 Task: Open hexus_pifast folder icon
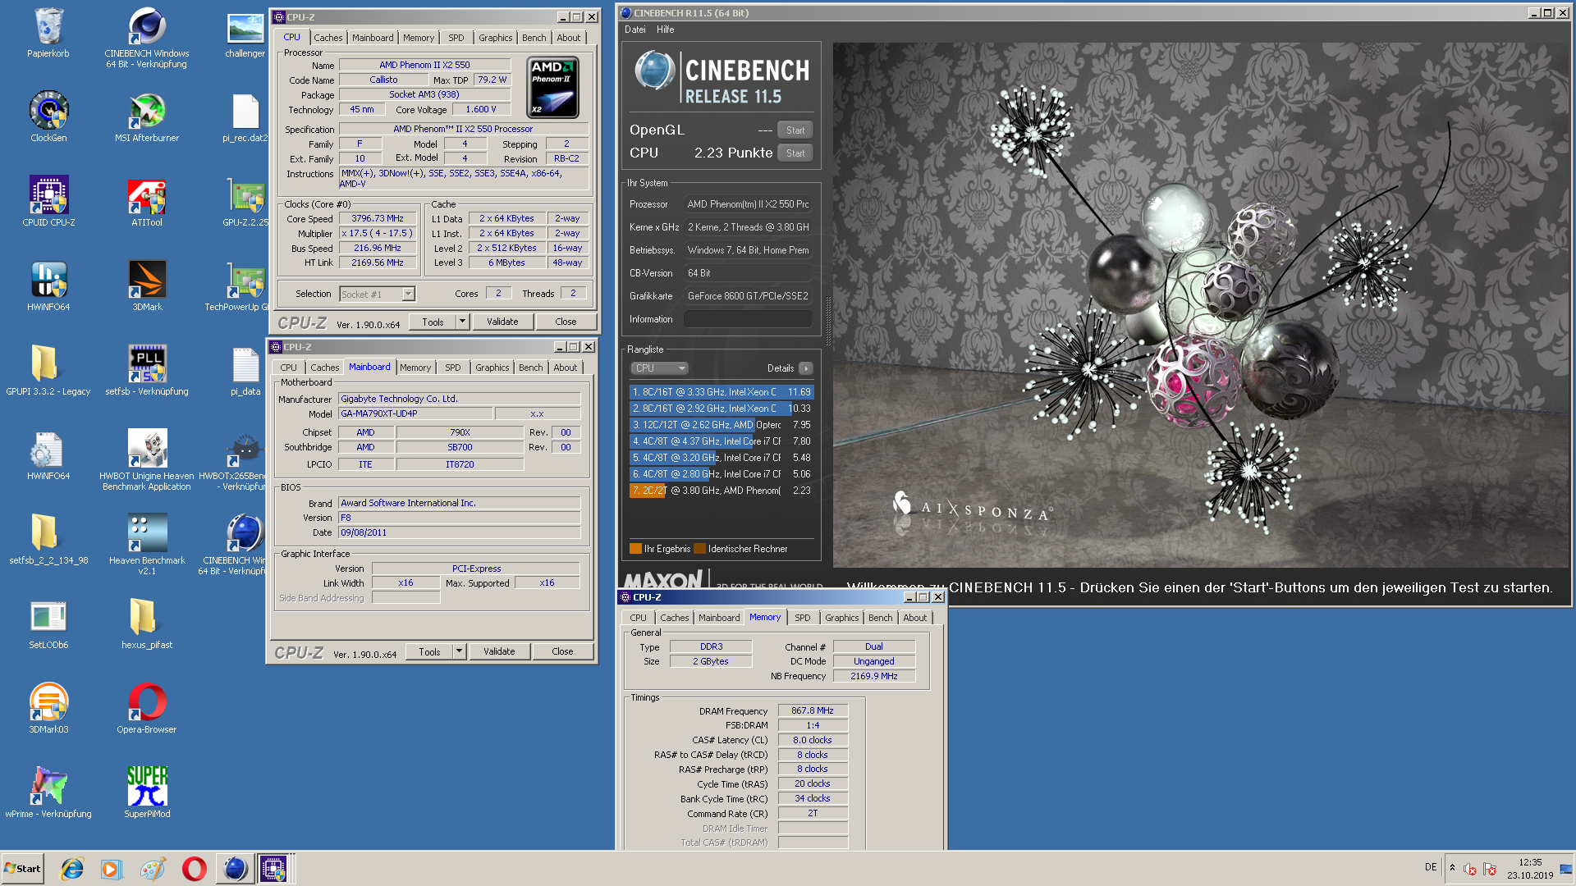147,623
